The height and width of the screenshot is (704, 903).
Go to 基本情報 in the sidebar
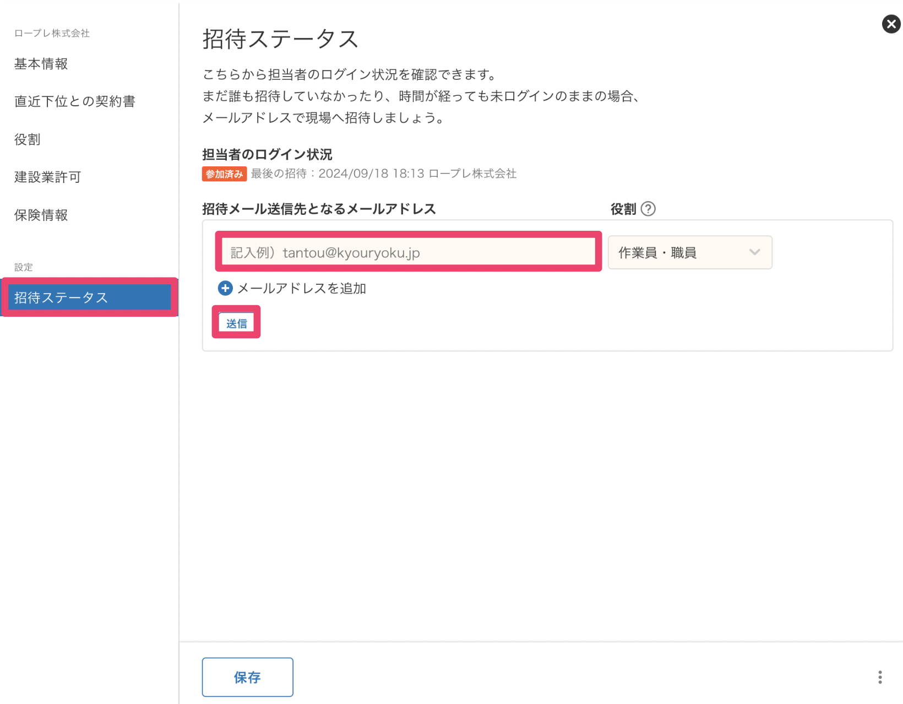(x=41, y=64)
